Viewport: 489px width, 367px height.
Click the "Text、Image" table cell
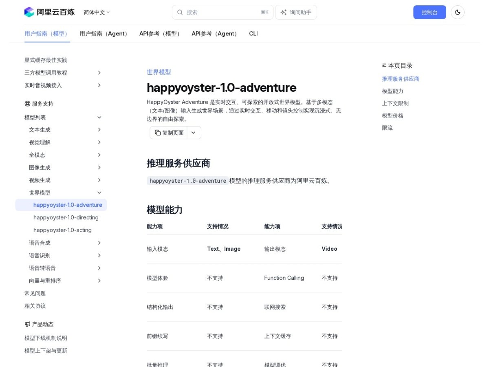click(224, 249)
